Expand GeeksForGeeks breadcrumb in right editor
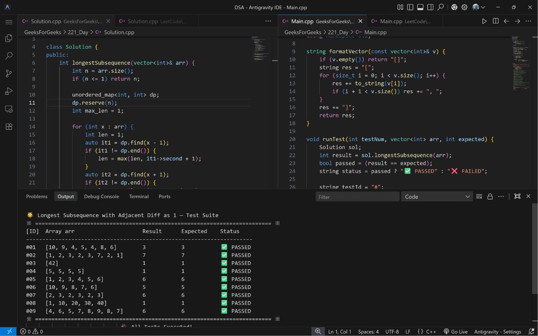Image resolution: width=538 pixels, height=336 pixels. click(303, 32)
